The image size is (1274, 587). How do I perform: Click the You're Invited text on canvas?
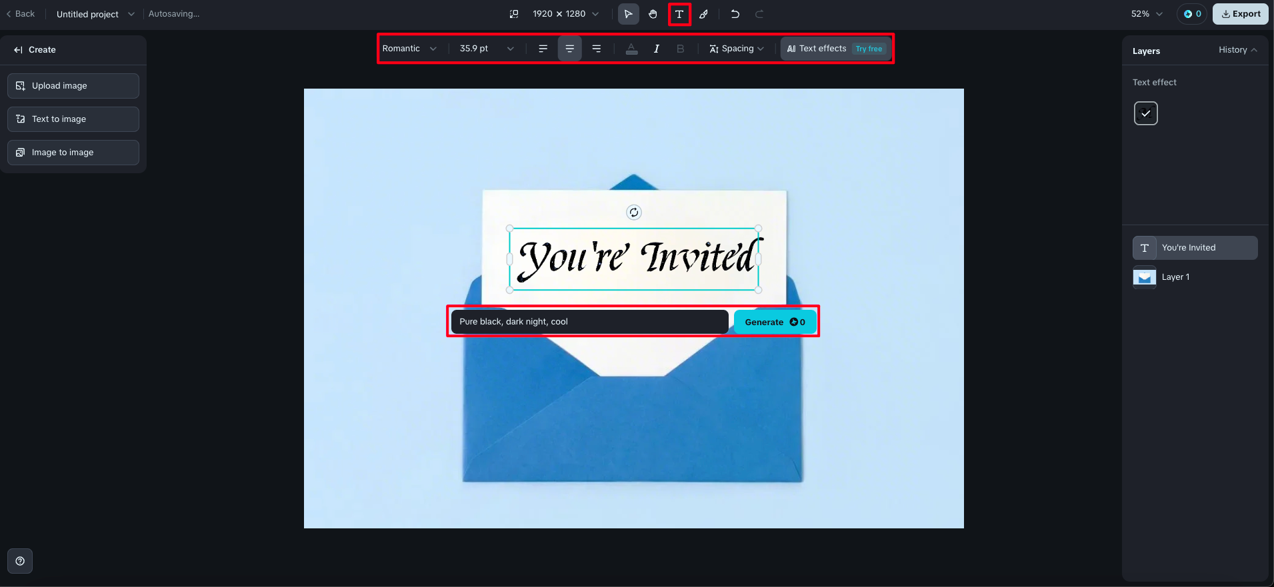(635, 259)
